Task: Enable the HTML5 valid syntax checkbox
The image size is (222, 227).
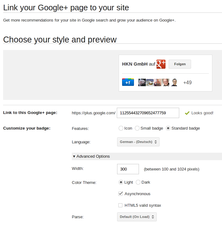Action: click(x=120, y=205)
